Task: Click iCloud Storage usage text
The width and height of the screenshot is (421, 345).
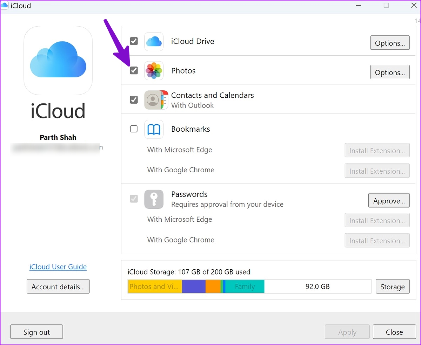Action: pos(189,272)
